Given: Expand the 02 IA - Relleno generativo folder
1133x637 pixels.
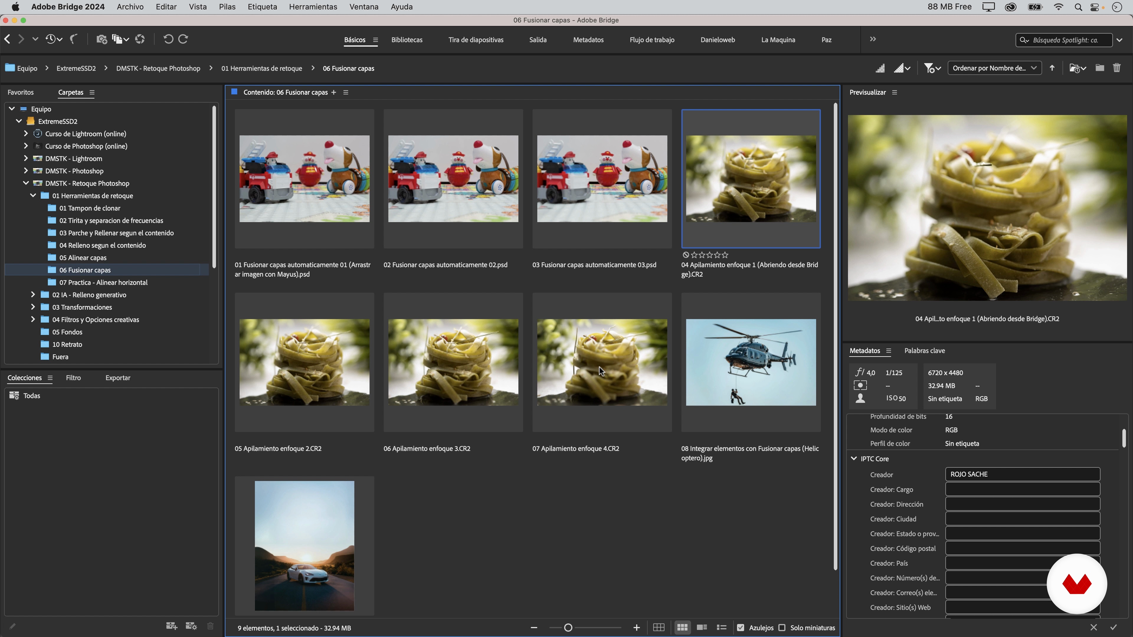Looking at the screenshot, I should click(x=33, y=295).
